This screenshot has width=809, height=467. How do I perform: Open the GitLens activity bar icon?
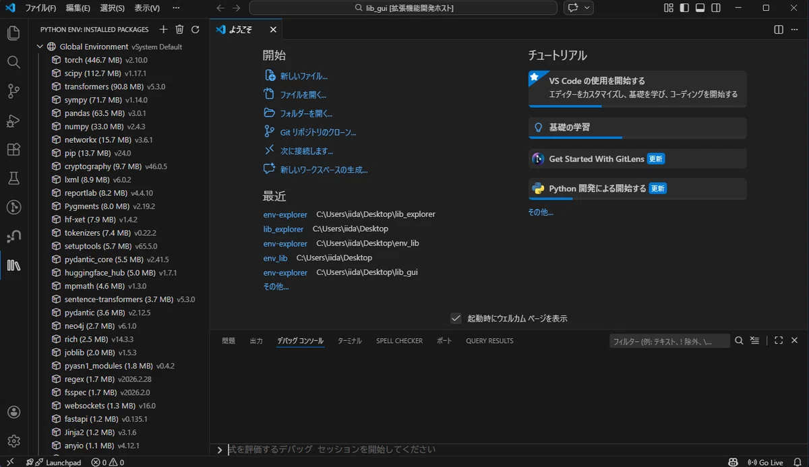coord(13,208)
